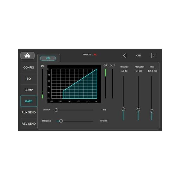Click the gate curve graph
This screenshot has height=180, width=180.
click(x=74, y=84)
